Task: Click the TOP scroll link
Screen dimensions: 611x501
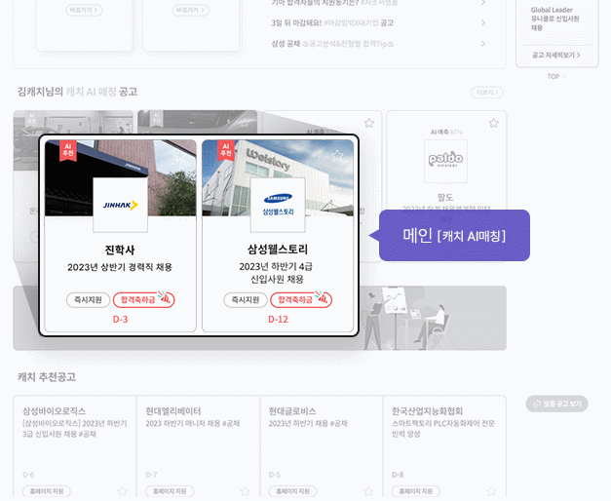Action: pos(556,76)
